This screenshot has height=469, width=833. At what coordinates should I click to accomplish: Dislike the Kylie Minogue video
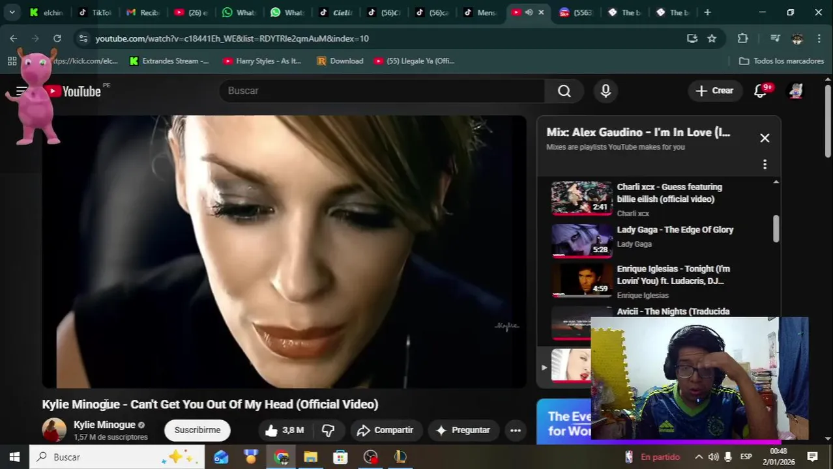pos(329,430)
